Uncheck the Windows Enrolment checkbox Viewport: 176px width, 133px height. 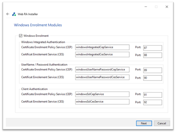21,36
